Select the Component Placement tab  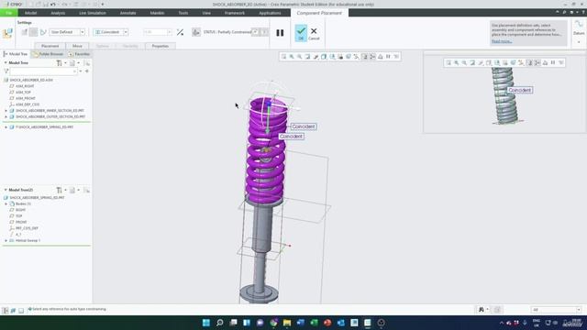point(319,13)
